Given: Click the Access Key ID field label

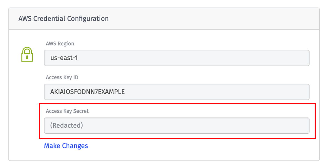Looking at the screenshot, I should [62, 77].
